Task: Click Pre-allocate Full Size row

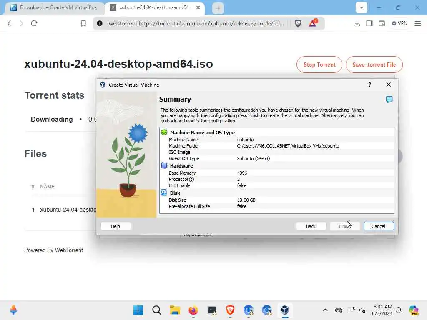Action: [277, 206]
